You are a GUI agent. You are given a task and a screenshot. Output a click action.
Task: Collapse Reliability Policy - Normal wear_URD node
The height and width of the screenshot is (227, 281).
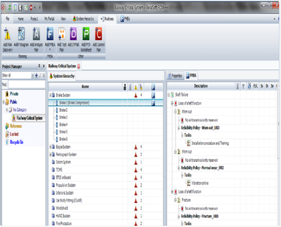coord(179,168)
